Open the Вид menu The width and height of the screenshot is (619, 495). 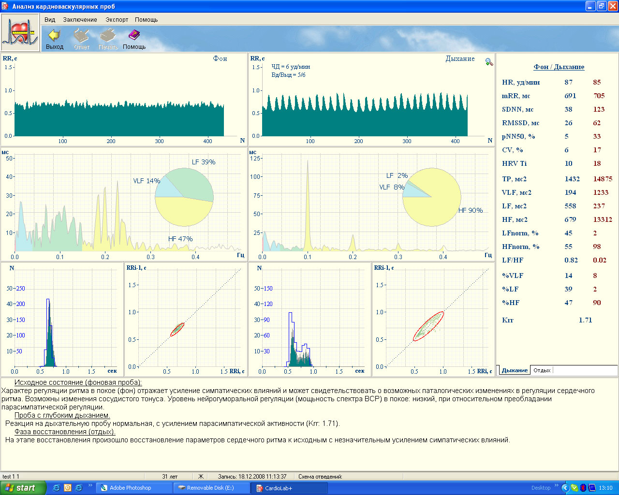click(x=50, y=20)
